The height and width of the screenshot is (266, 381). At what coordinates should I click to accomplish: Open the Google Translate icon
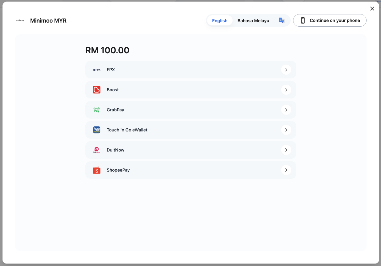(x=282, y=20)
